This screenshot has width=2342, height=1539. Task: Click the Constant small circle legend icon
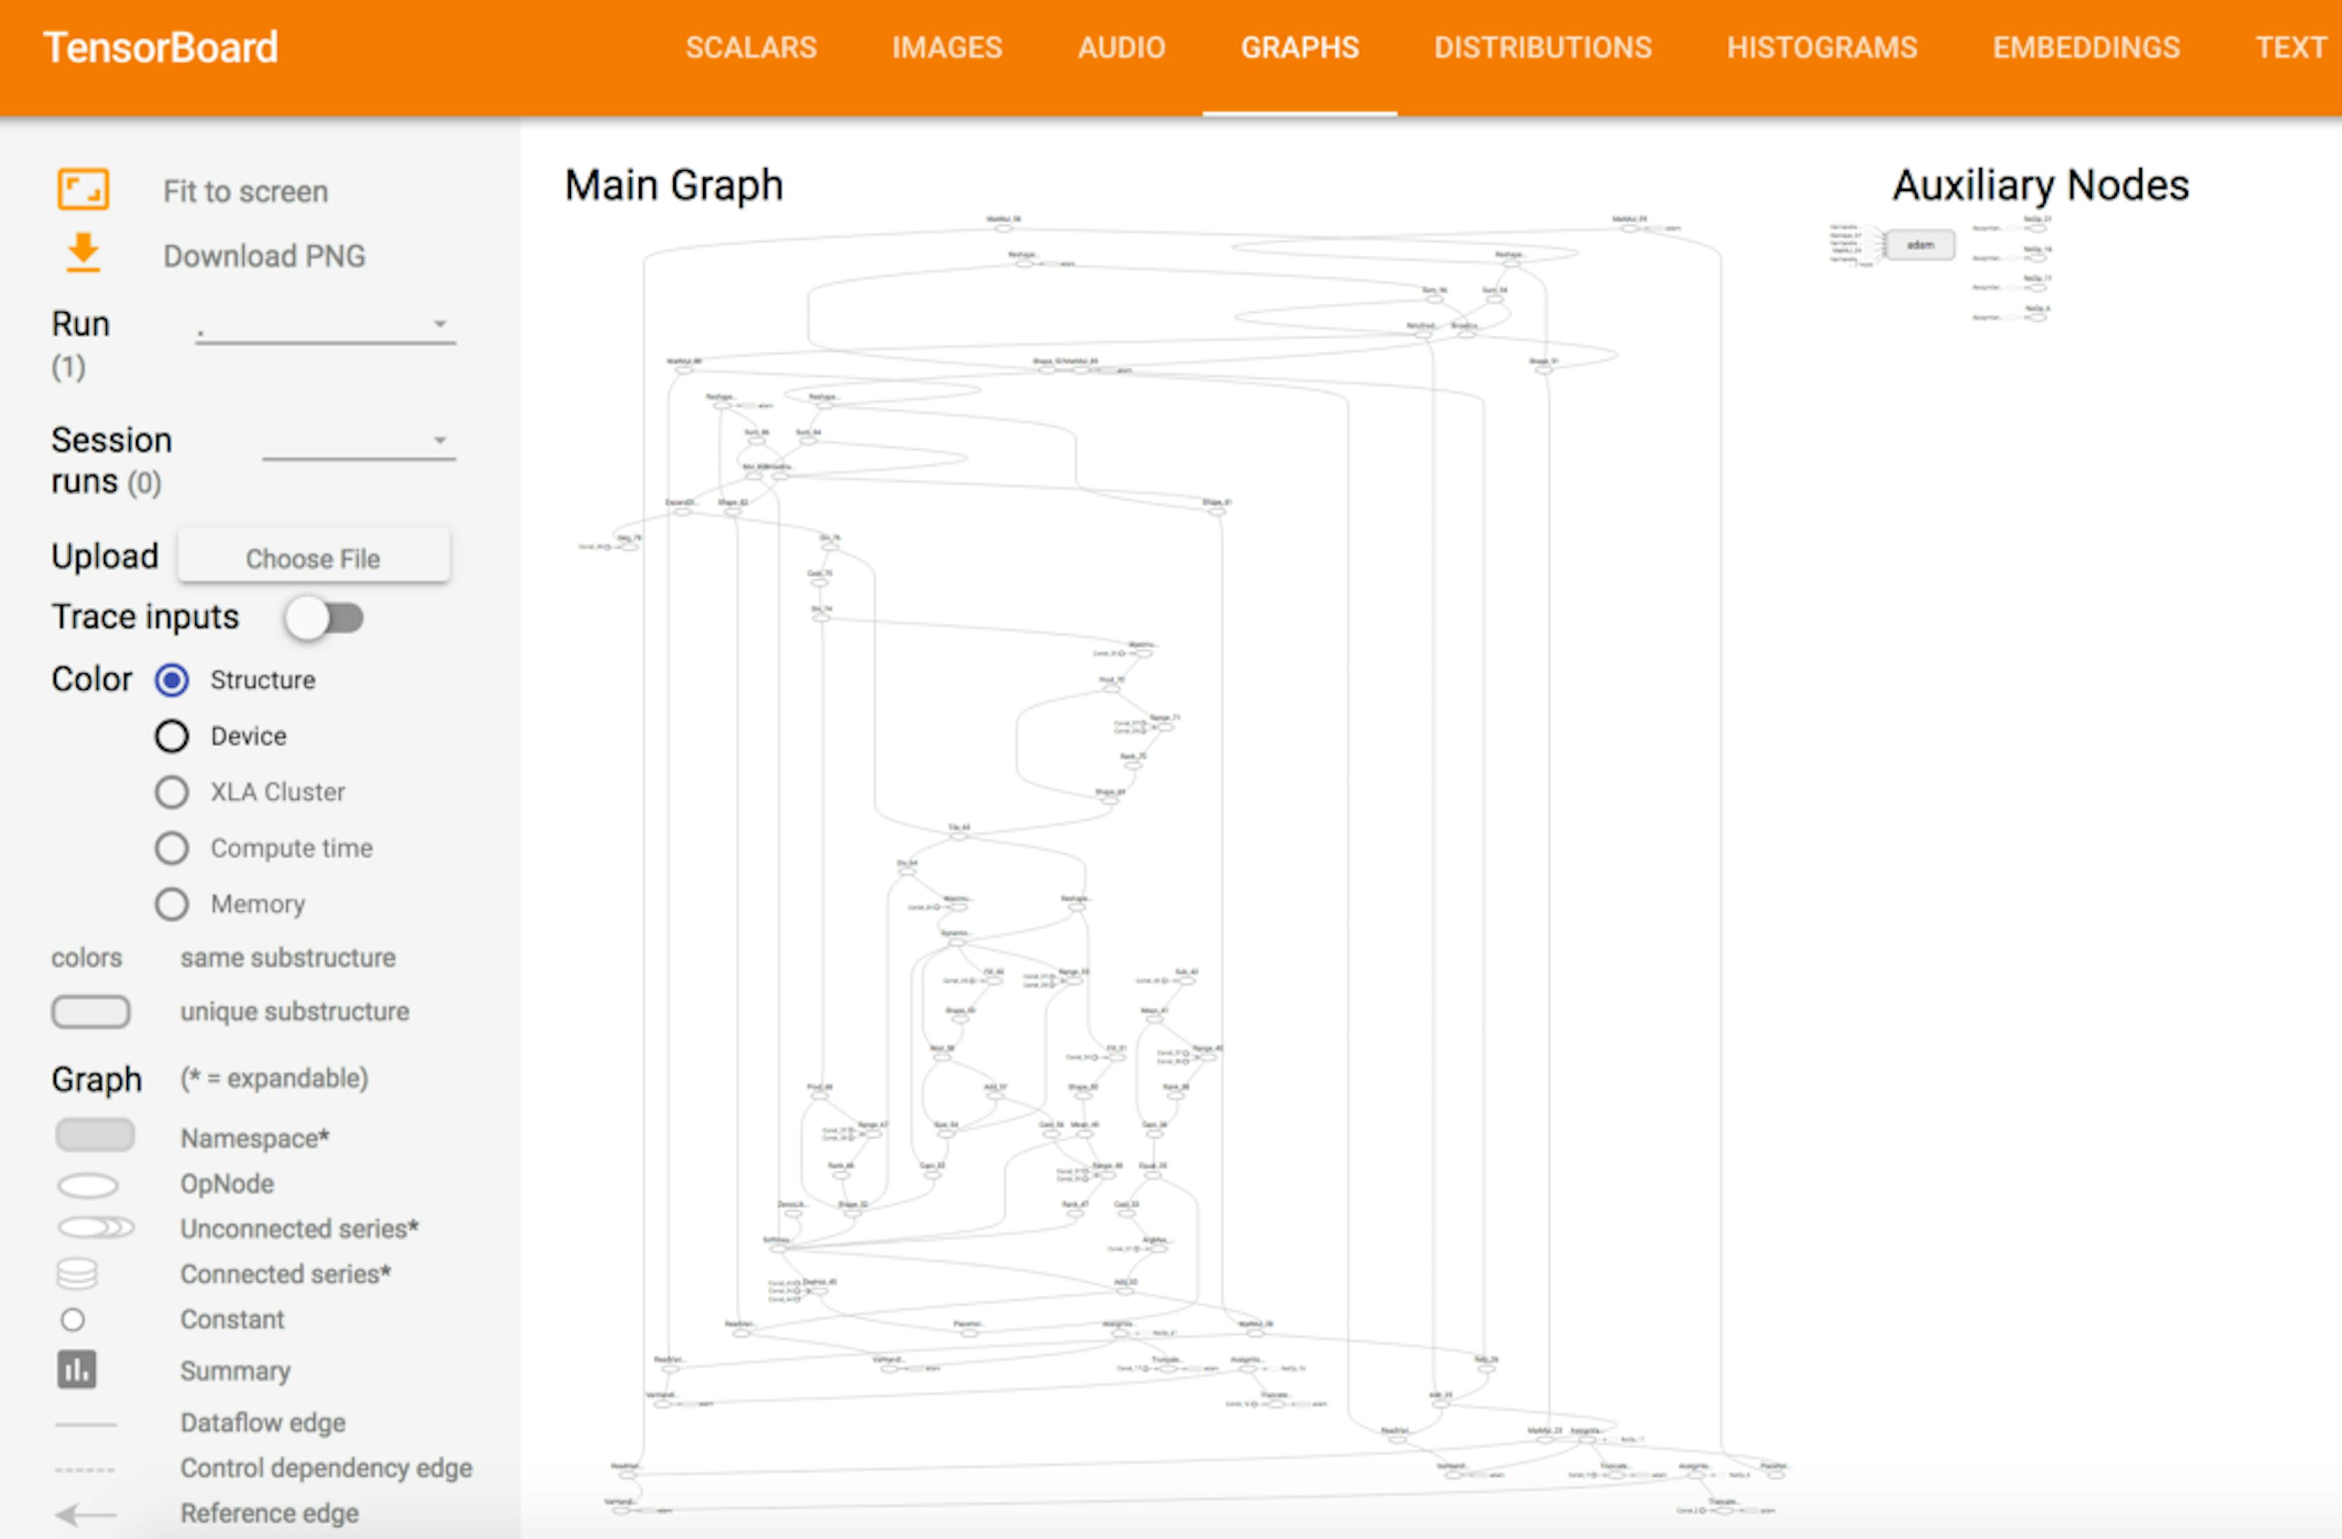click(x=73, y=1319)
